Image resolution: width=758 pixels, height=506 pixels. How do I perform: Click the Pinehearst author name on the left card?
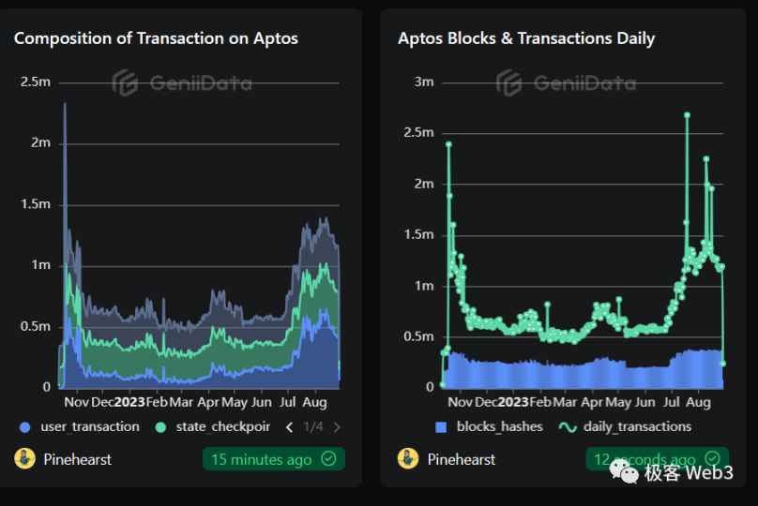78,459
